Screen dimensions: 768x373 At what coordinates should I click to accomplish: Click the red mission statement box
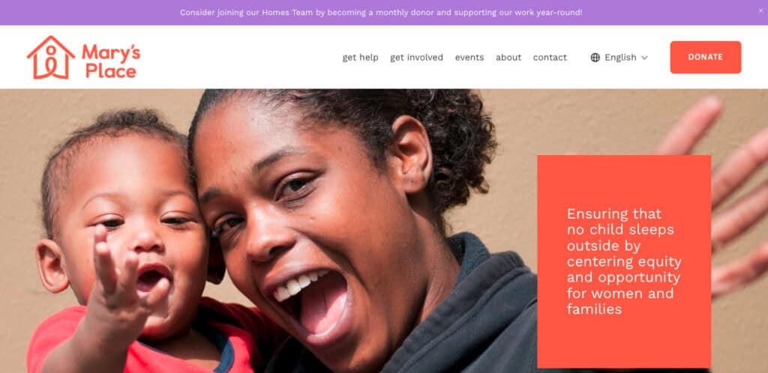(624, 261)
